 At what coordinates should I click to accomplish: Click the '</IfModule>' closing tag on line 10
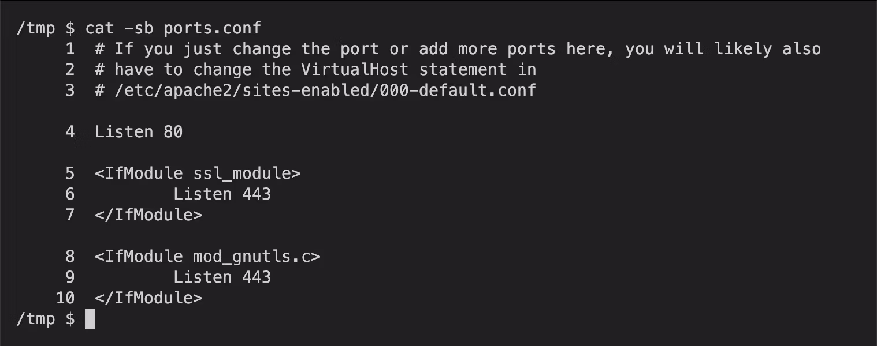(148, 298)
